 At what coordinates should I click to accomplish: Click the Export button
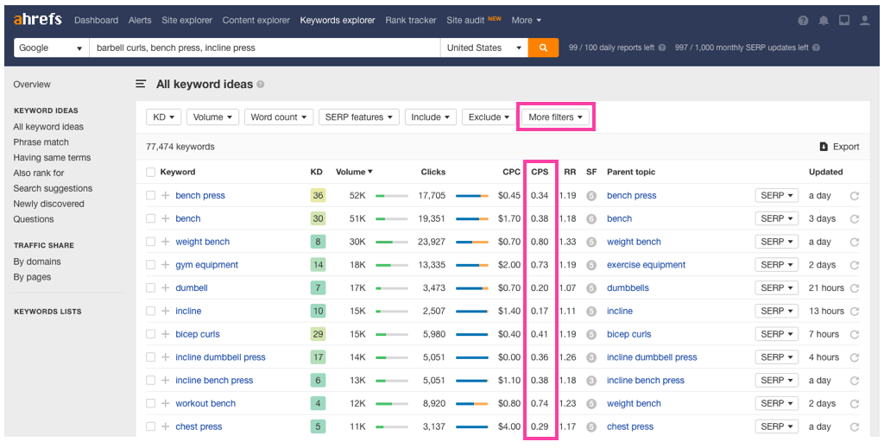click(x=839, y=147)
